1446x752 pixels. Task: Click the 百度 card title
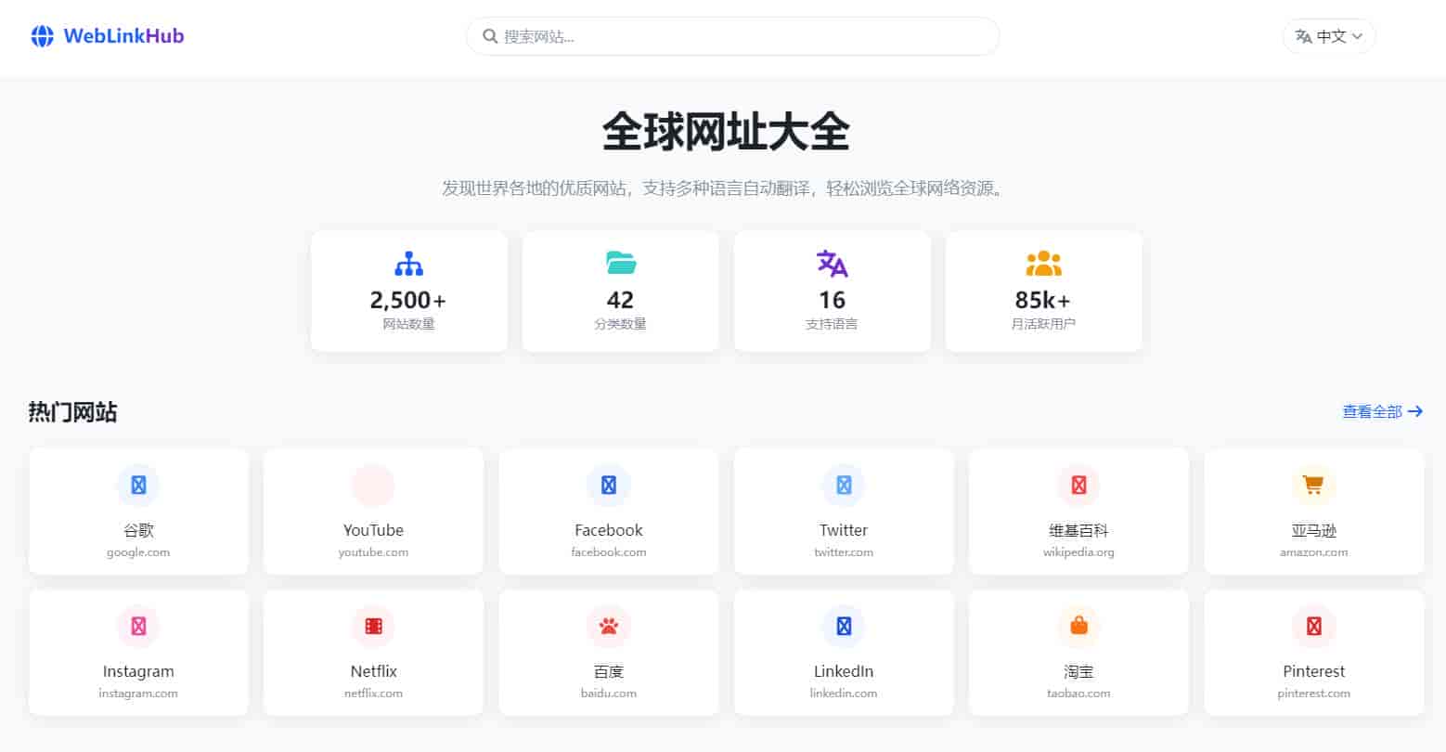pos(609,671)
